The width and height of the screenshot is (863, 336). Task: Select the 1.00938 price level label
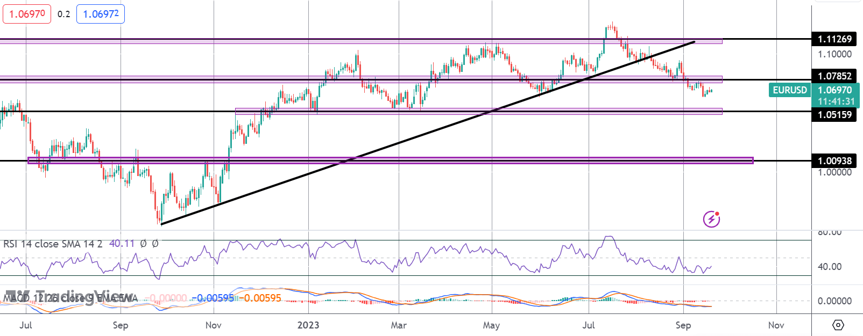tap(834, 160)
